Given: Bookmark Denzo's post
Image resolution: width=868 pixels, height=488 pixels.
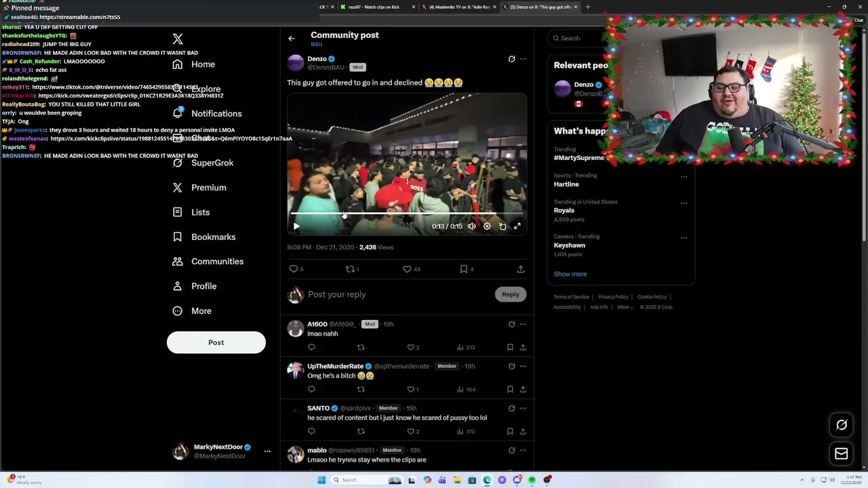Looking at the screenshot, I should click(x=467, y=269).
